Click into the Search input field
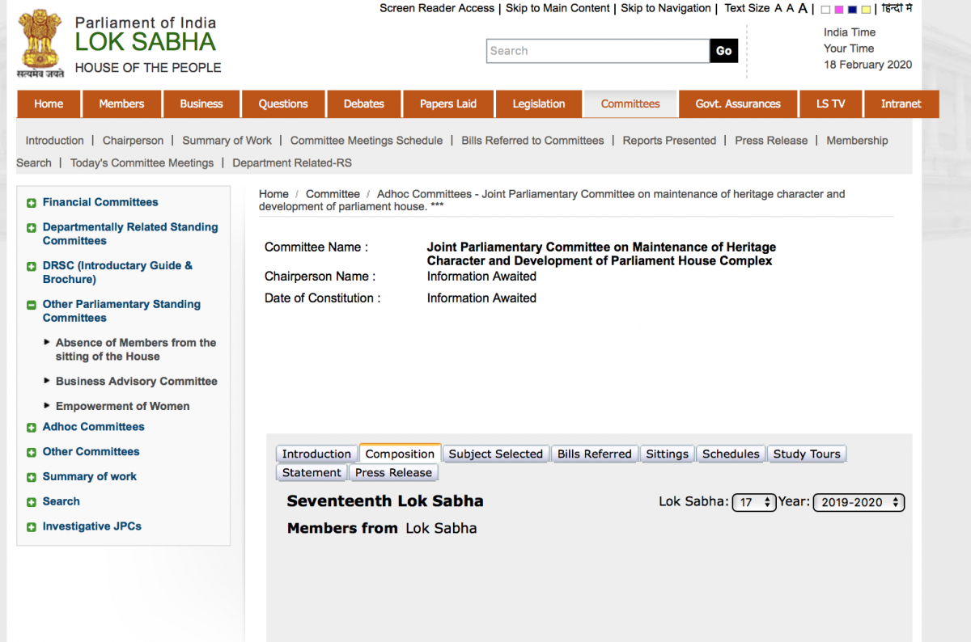The height and width of the screenshot is (642, 971). [x=597, y=51]
